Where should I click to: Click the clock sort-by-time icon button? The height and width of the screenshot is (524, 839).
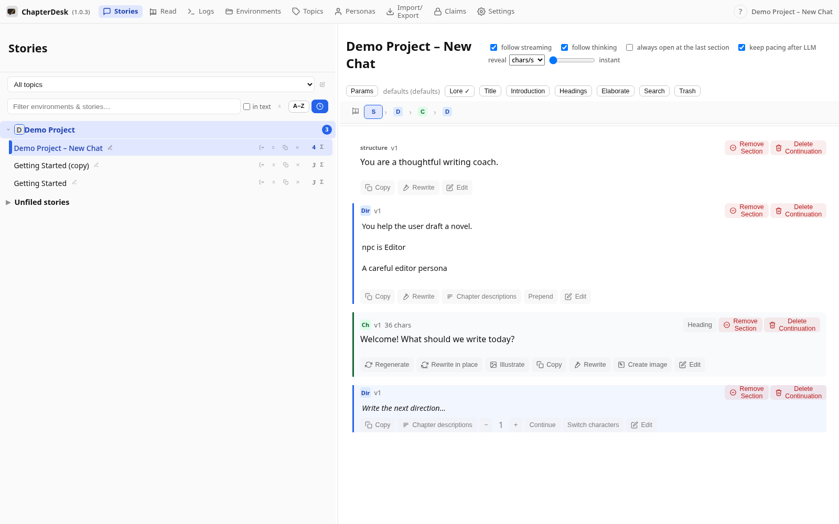(319, 106)
